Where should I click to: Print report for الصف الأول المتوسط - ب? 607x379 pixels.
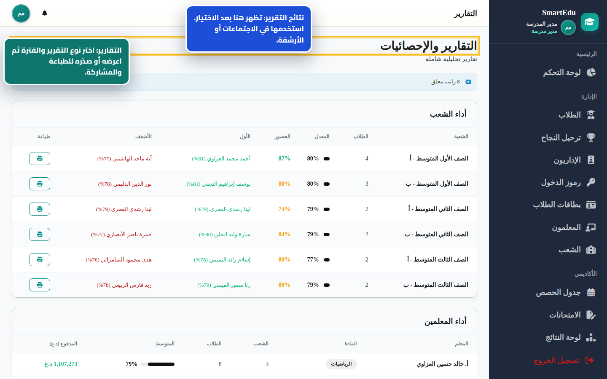(40, 184)
